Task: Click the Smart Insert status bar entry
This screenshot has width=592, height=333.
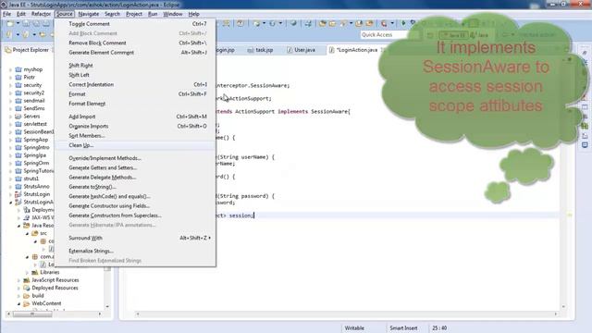Action: [403, 328]
